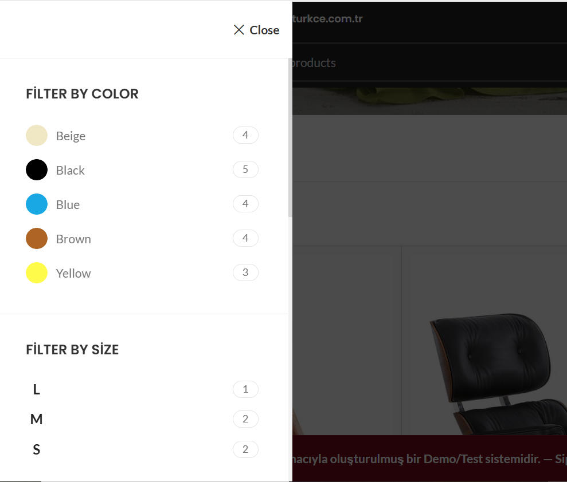Filter products by Beige label
The width and height of the screenshot is (567, 482).
[71, 136]
